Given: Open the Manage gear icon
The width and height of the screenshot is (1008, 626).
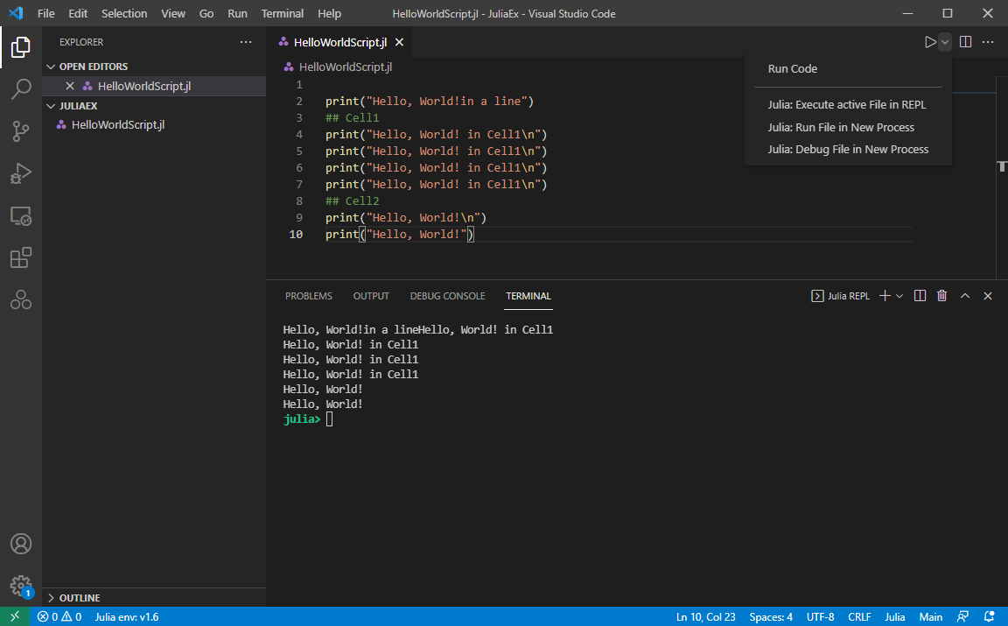Looking at the screenshot, I should click(21, 586).
